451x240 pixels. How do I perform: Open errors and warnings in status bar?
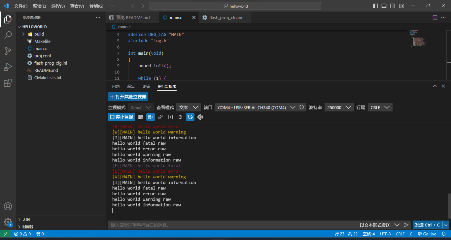coord(22,234)
